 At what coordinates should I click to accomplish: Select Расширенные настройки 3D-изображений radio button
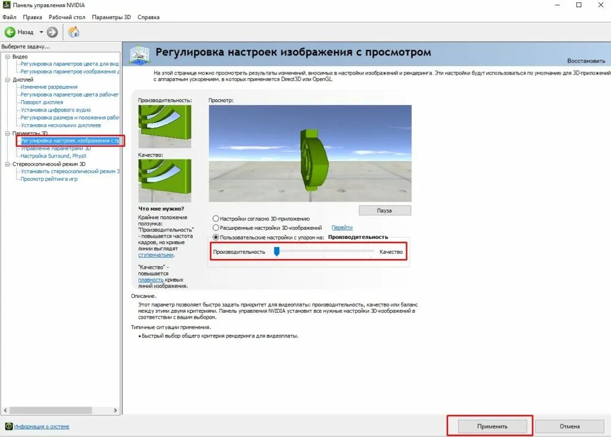[215, 227]
